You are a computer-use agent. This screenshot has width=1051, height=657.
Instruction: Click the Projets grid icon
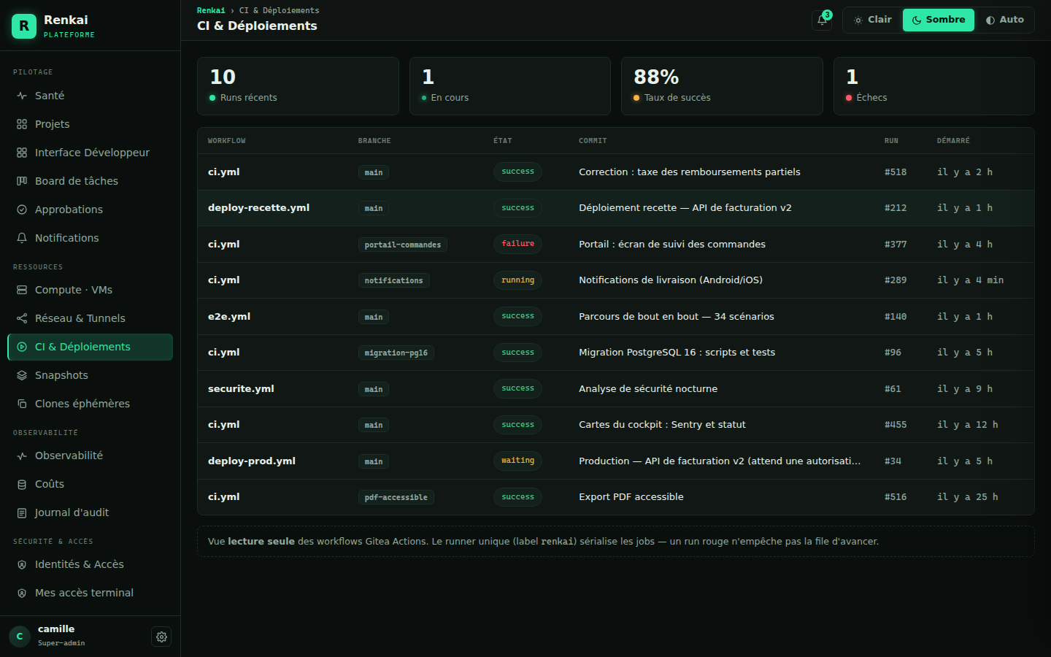point(22,124)
